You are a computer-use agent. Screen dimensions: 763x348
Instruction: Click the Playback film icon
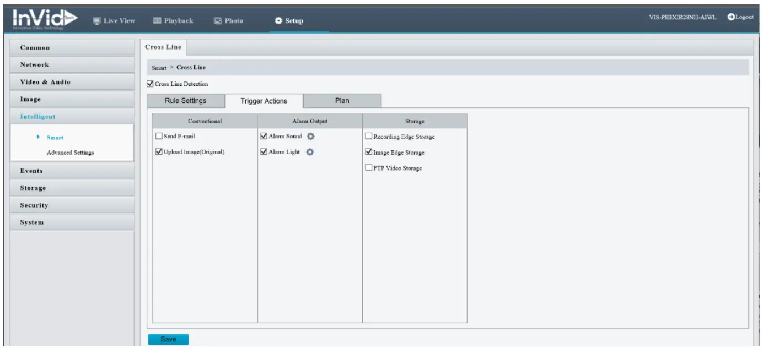tap(157, 21)
